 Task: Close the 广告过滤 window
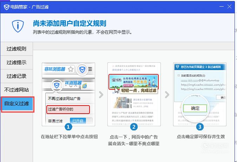pyautogui.click(x=229, y=7)
